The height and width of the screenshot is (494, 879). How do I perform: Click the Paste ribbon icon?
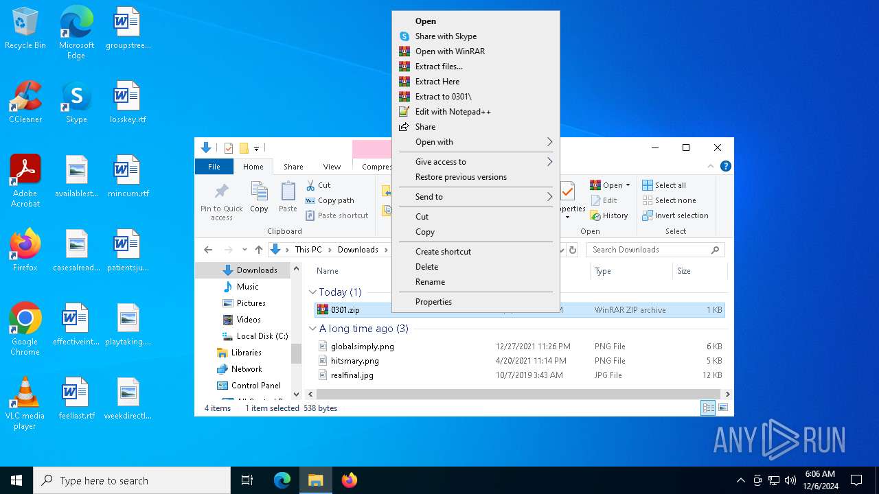click(288, 198)
